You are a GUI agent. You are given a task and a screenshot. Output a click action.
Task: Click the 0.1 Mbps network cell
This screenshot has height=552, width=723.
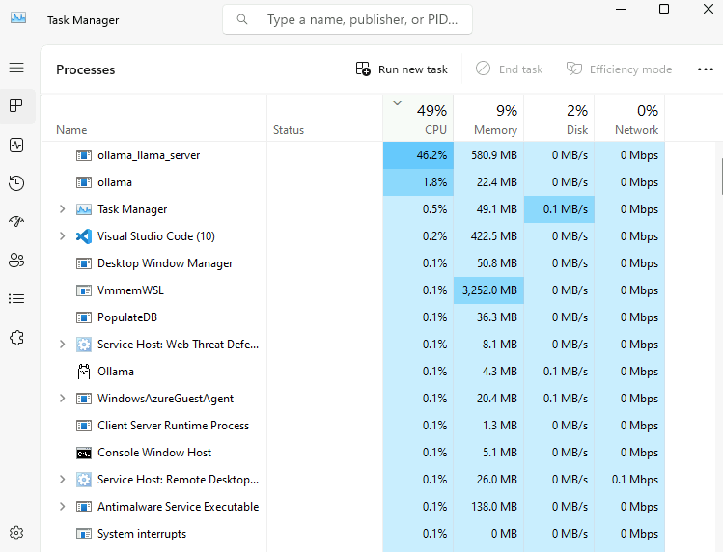(629, 480)
